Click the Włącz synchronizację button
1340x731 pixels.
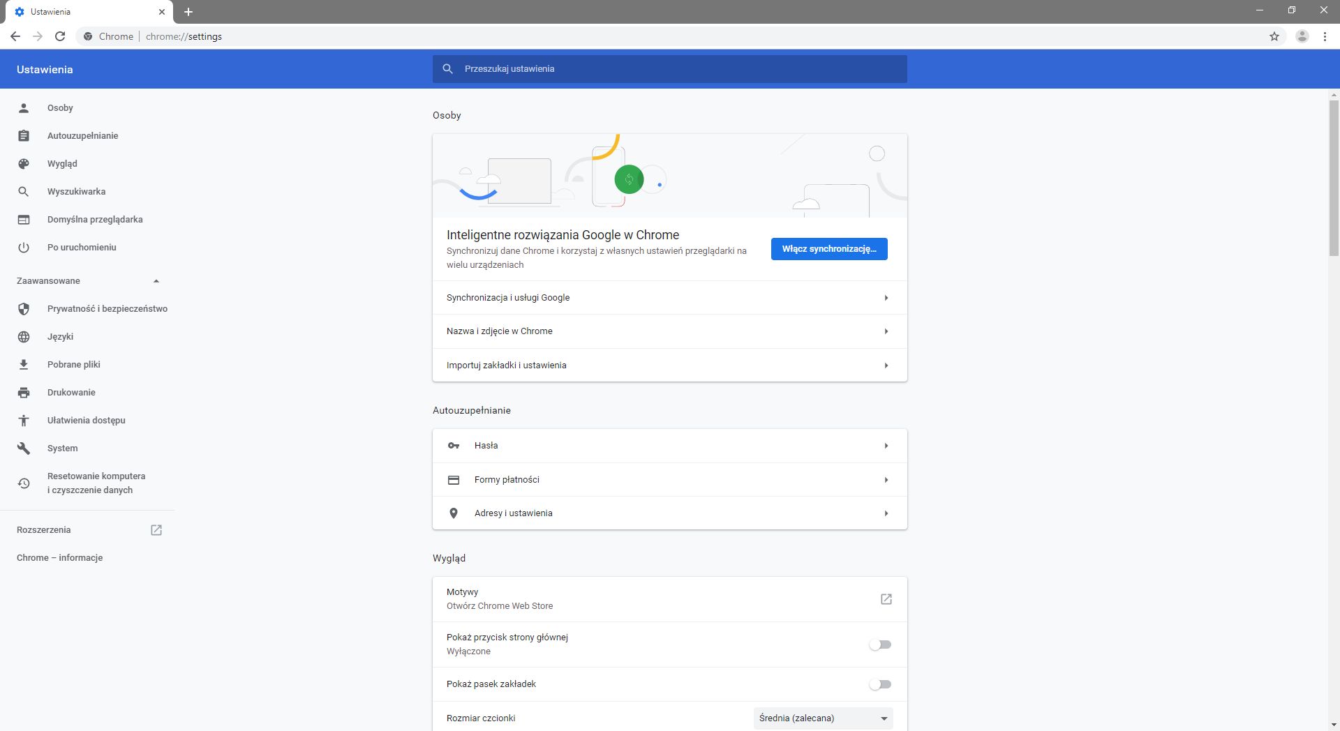pyautogui.click(x=828, y=248)
